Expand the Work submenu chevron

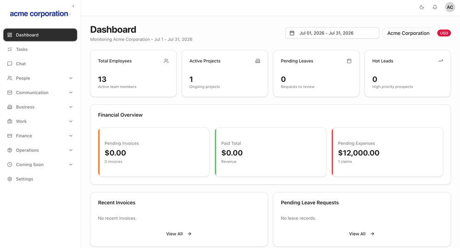[x=71, y=121]
